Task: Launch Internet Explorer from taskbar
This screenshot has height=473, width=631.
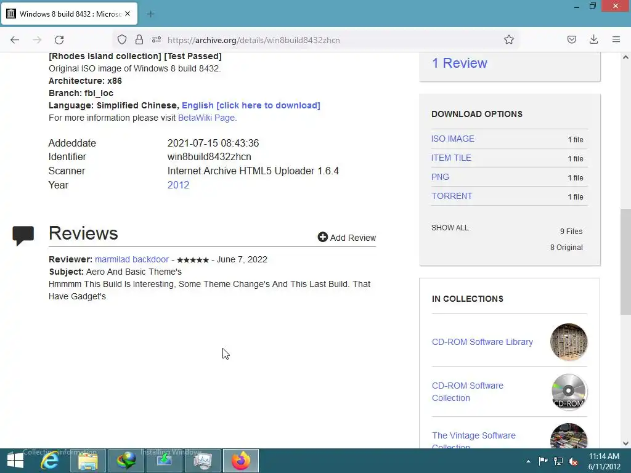Action: (x=50, y=461)
